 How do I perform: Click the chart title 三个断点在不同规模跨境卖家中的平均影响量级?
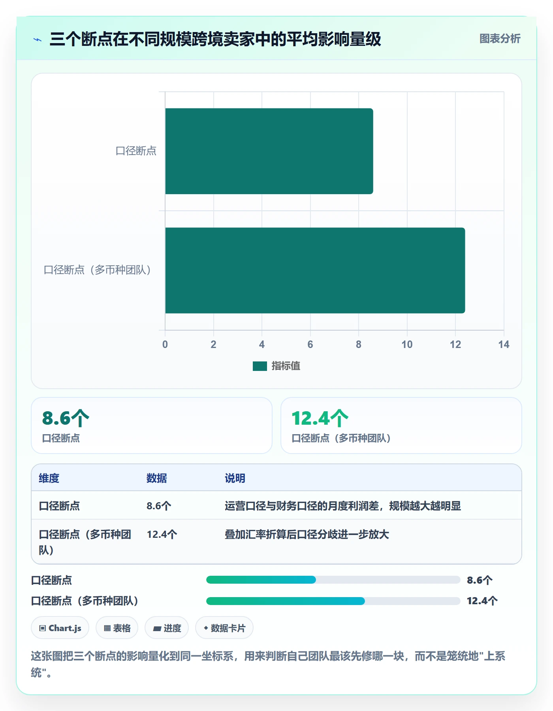[x=215, y=39]
